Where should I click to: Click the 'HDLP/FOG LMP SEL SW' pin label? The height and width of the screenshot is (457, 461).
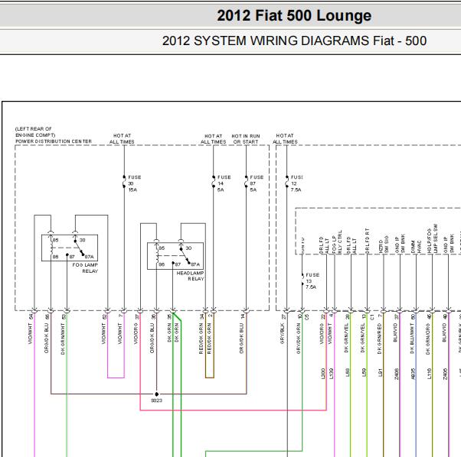[432, 238]
